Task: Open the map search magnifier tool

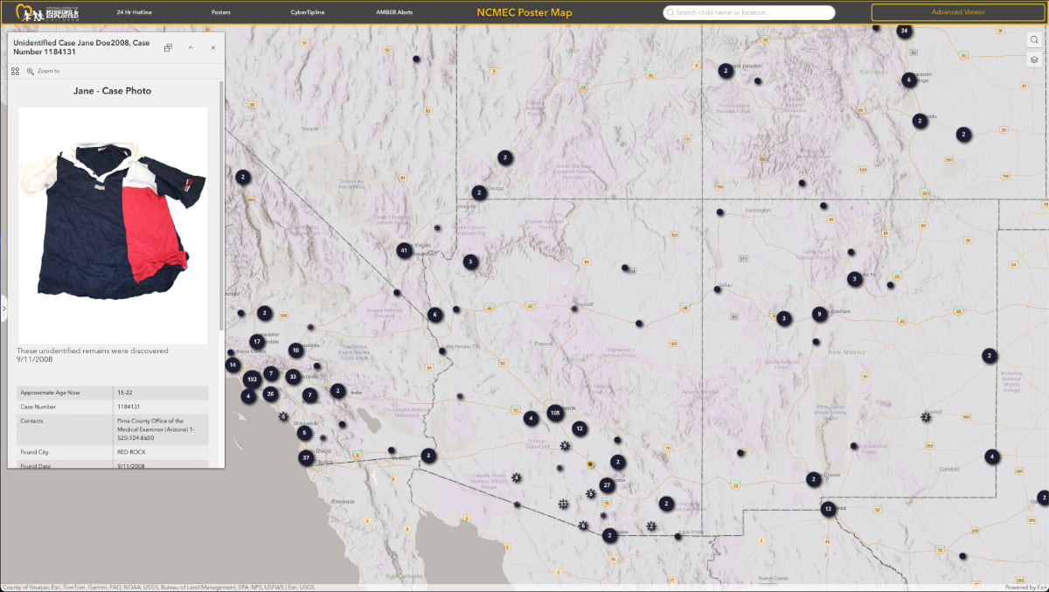Action: point(1033,39)
